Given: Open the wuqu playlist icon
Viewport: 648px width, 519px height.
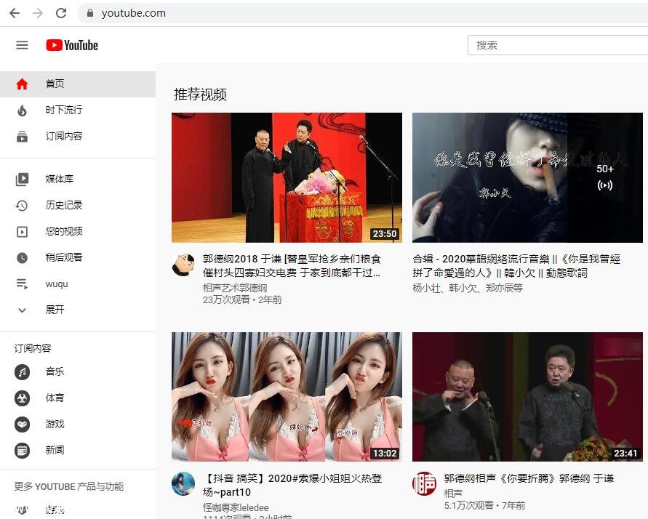Looking at the screenshot, I should [22, 284].
